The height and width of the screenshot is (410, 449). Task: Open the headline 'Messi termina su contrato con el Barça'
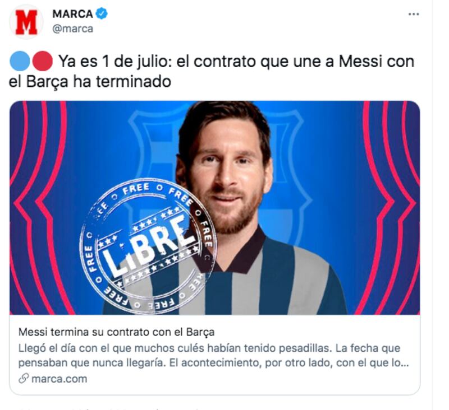116,332
